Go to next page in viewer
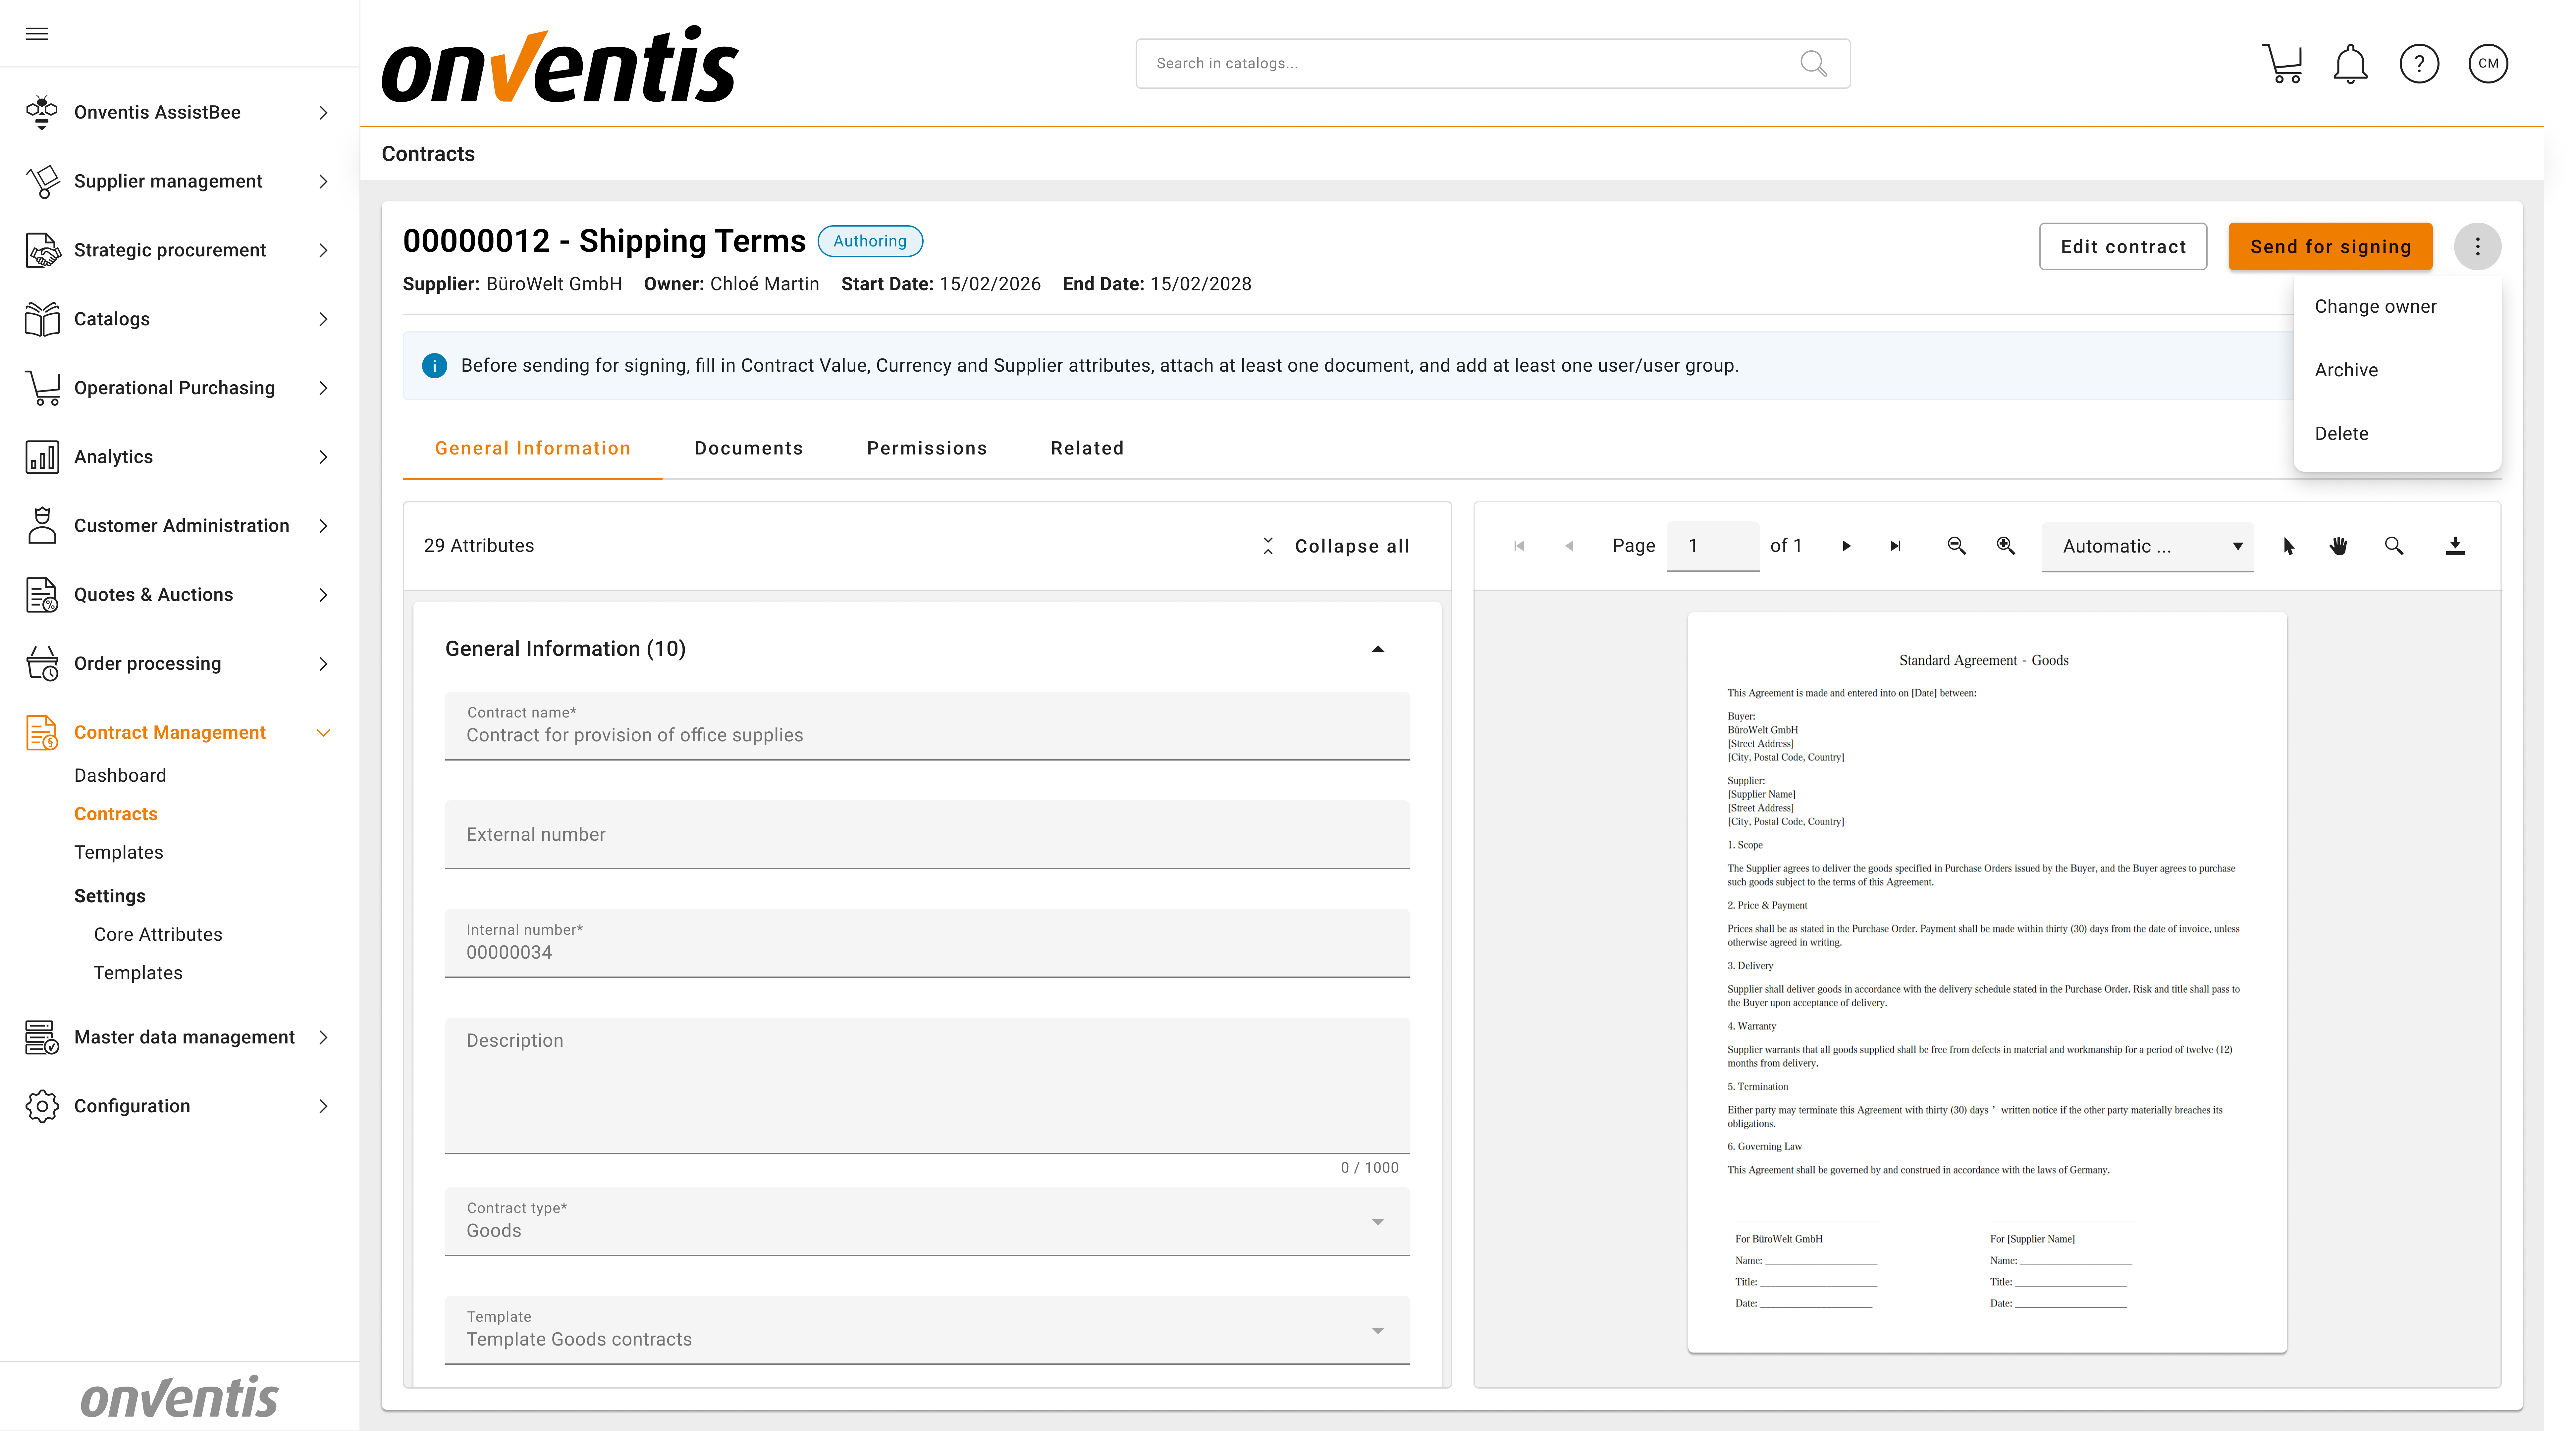2576x1431 pixels. pyautogui.click(x=1846, y=546)
